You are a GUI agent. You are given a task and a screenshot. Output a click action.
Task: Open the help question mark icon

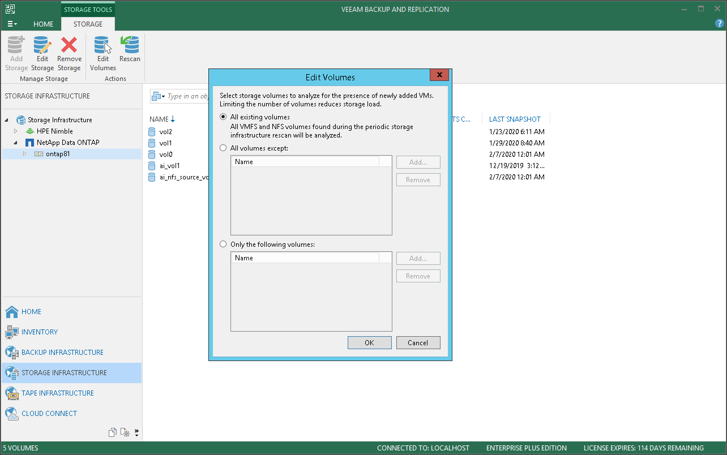coord(720,24)
